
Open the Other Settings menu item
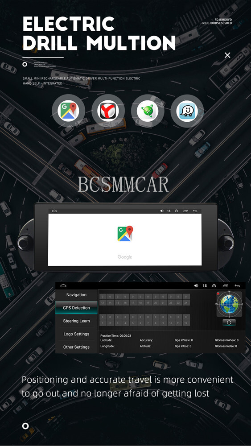click(77, 347)
